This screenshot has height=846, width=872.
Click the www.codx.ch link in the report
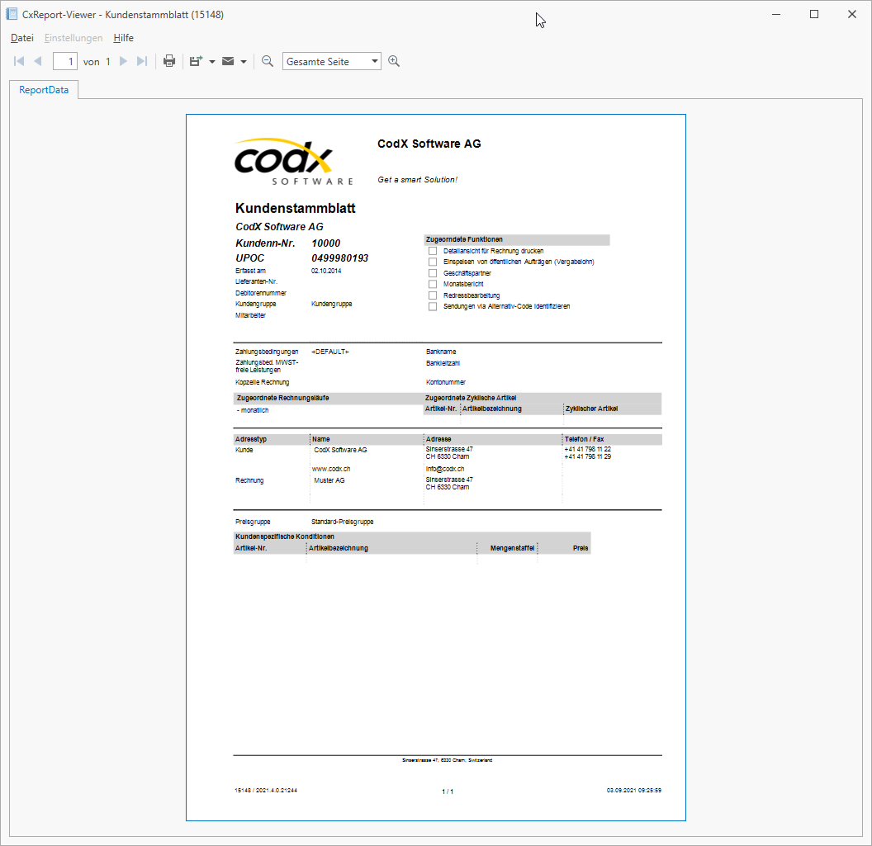(x=330, y=468)
